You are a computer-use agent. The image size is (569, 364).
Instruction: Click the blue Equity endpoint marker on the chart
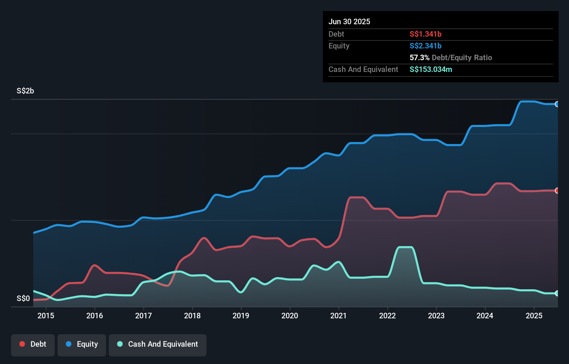557,104
